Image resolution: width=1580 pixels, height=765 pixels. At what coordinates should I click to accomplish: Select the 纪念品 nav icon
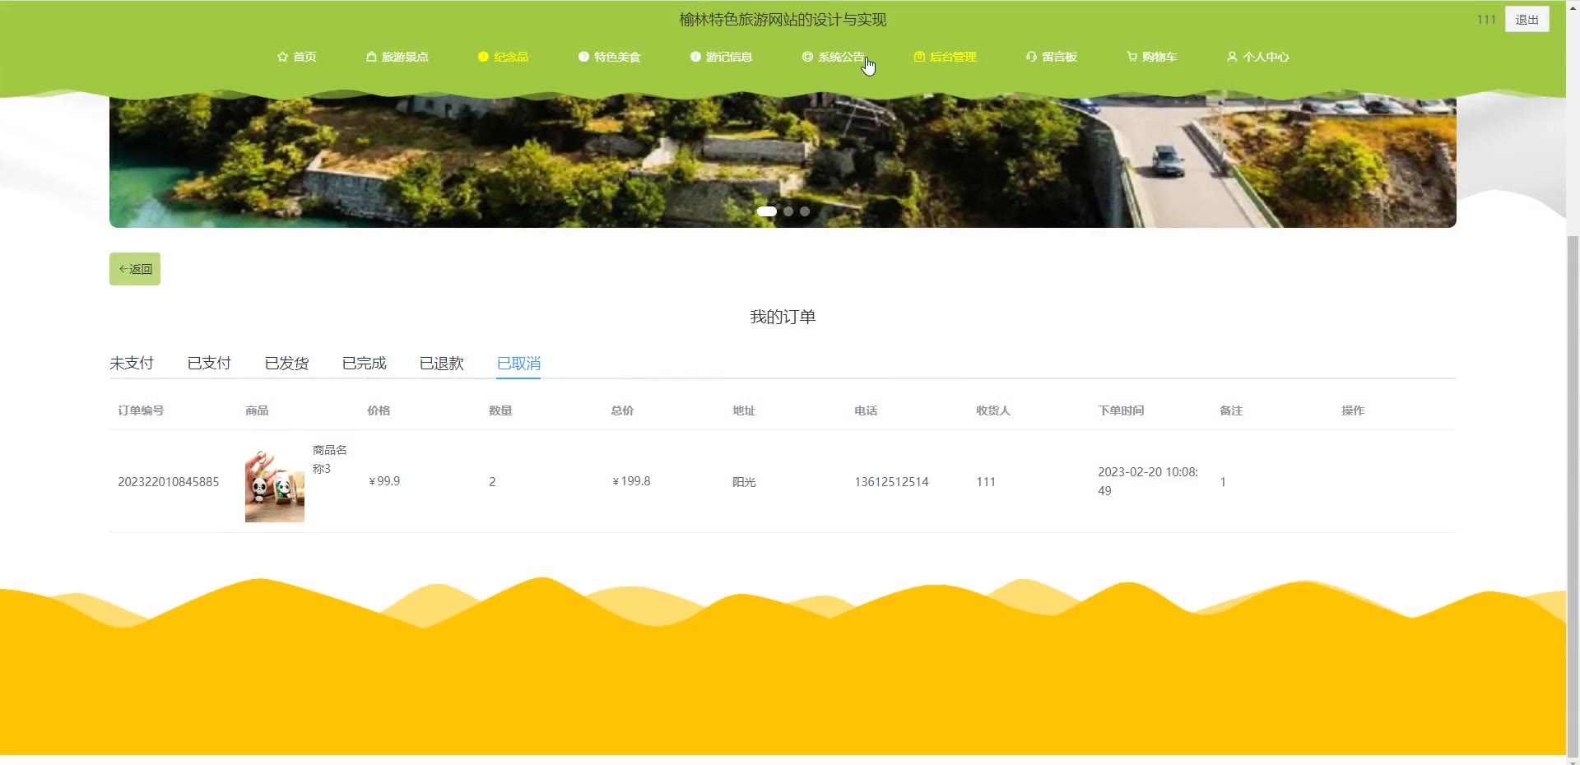point(483,57)
